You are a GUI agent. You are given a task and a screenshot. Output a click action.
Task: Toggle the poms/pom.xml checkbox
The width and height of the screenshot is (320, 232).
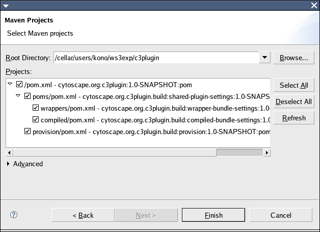[x=28, y=96]
